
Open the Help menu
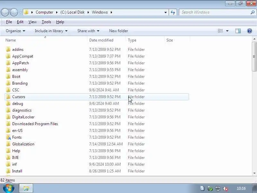60,22
